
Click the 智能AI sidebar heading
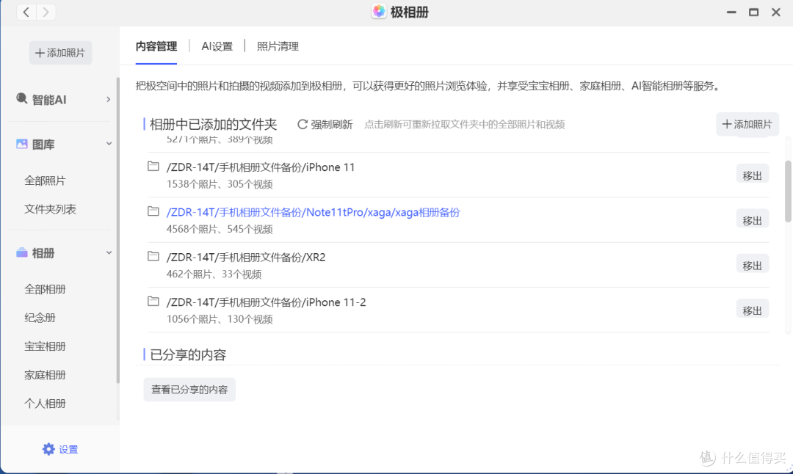pos(49,100)
